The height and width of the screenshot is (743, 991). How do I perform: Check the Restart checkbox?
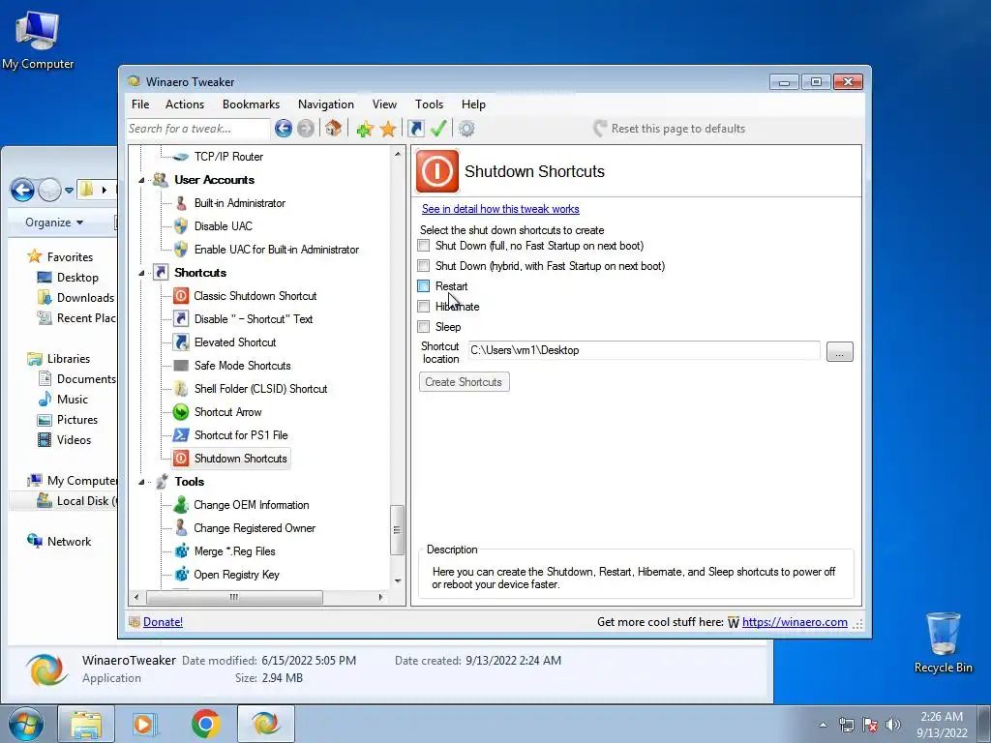point(424,285)
